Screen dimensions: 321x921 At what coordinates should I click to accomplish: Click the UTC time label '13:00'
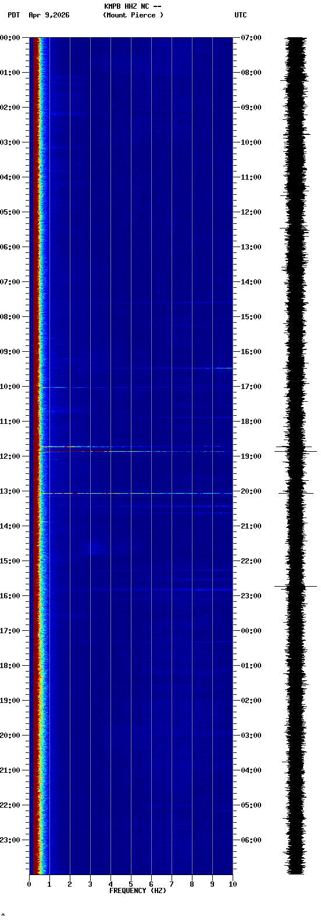[251, 247]
